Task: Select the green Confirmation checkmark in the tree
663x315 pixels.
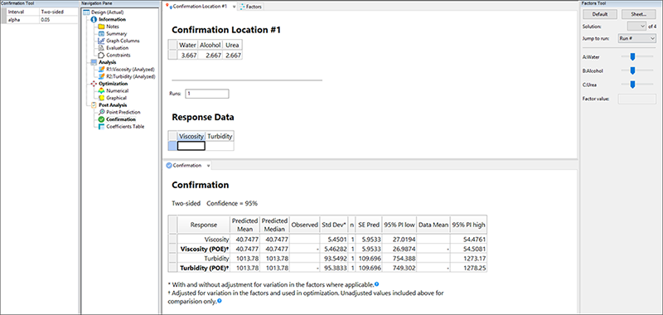Action: point(101,119)
